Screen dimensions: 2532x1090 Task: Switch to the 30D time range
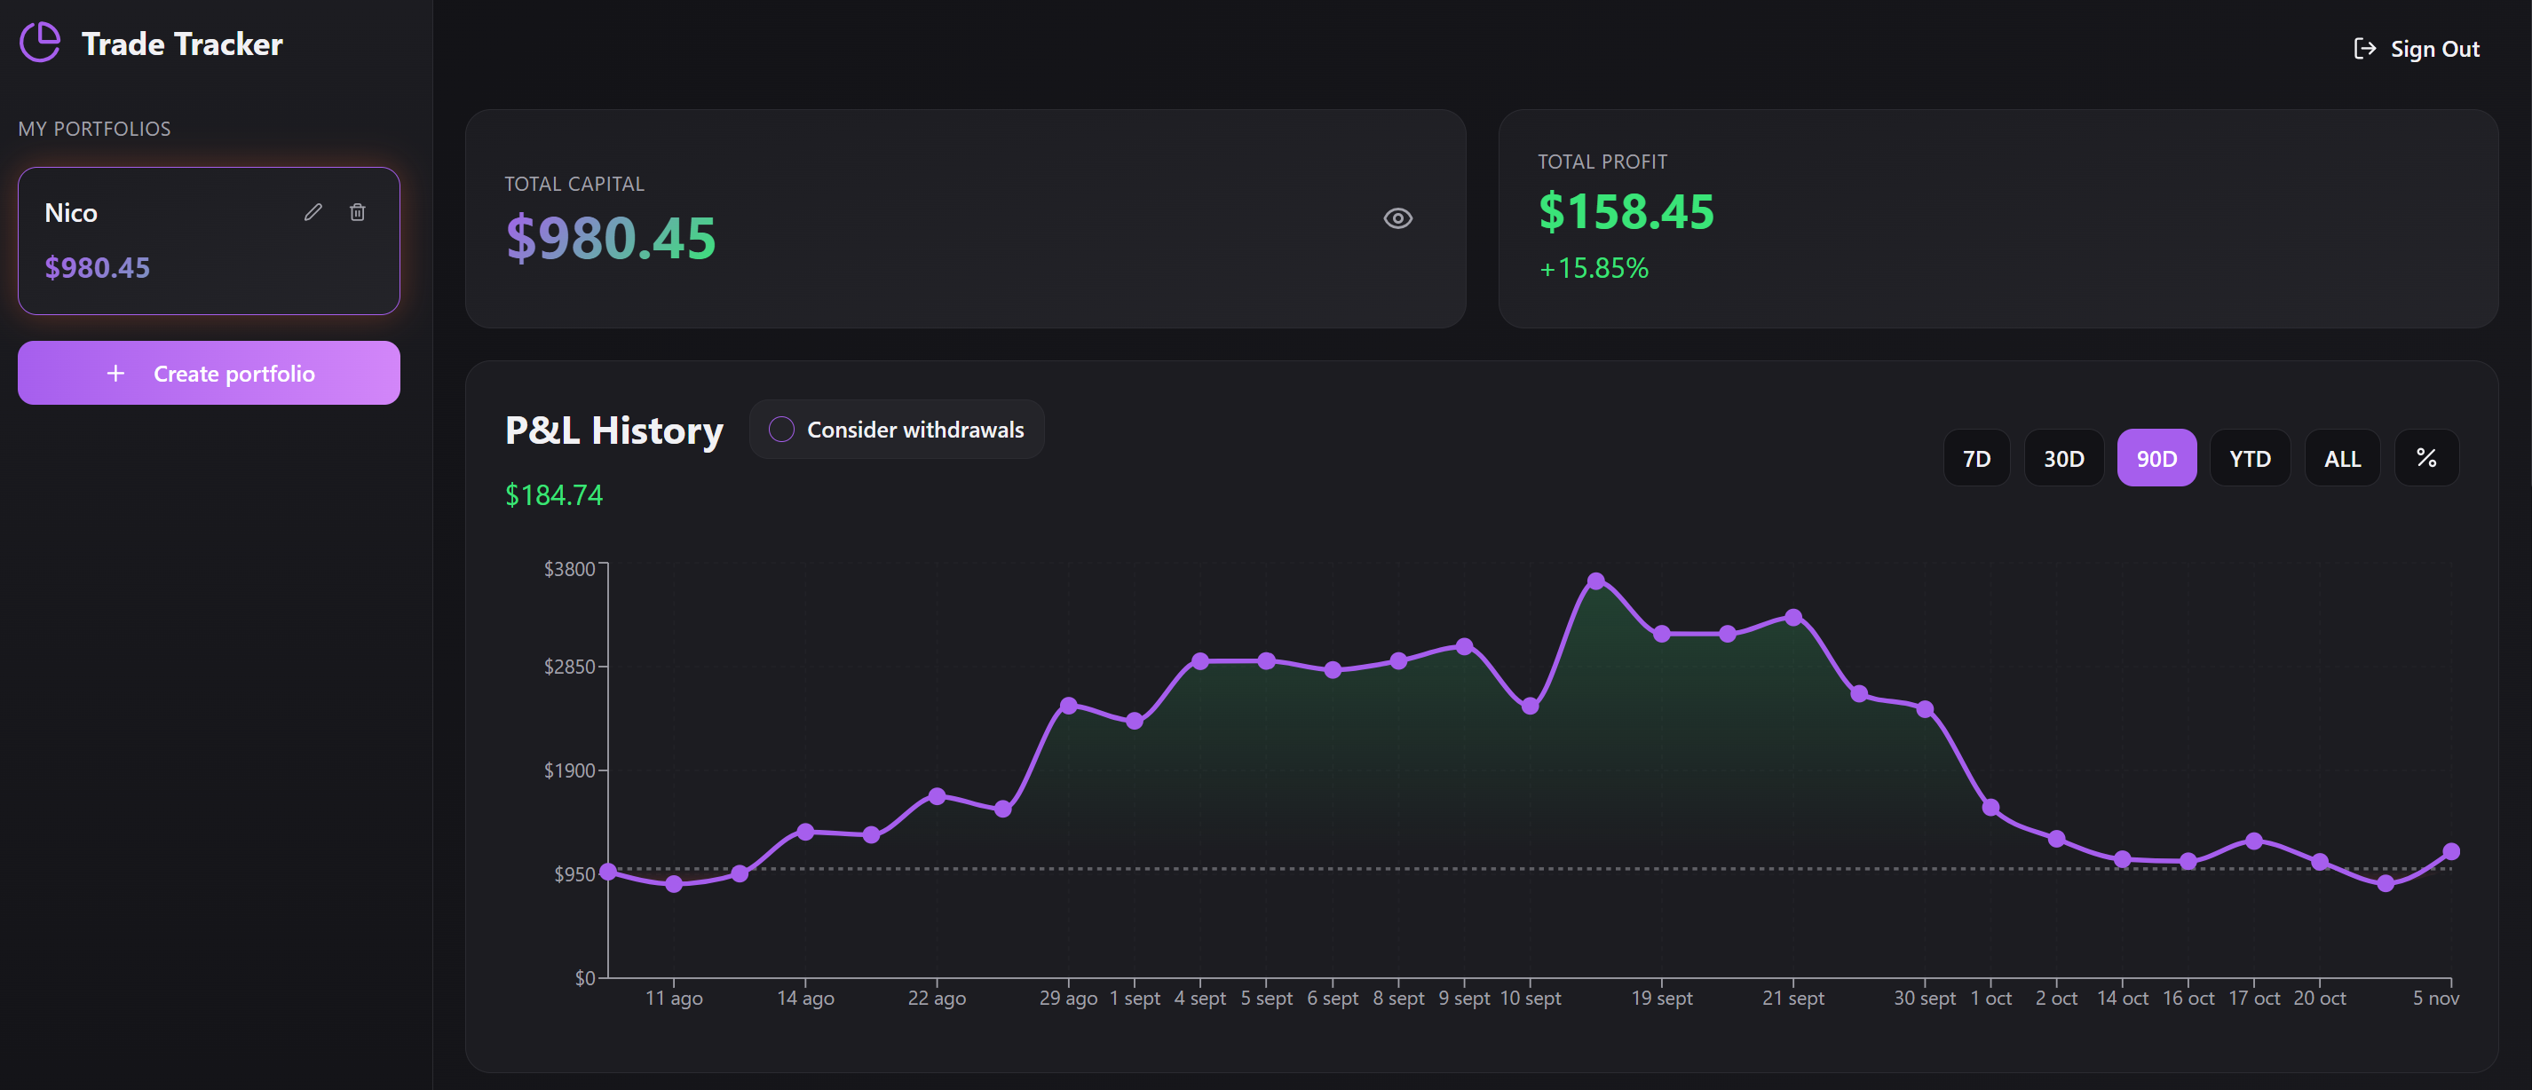(2064, 457)
